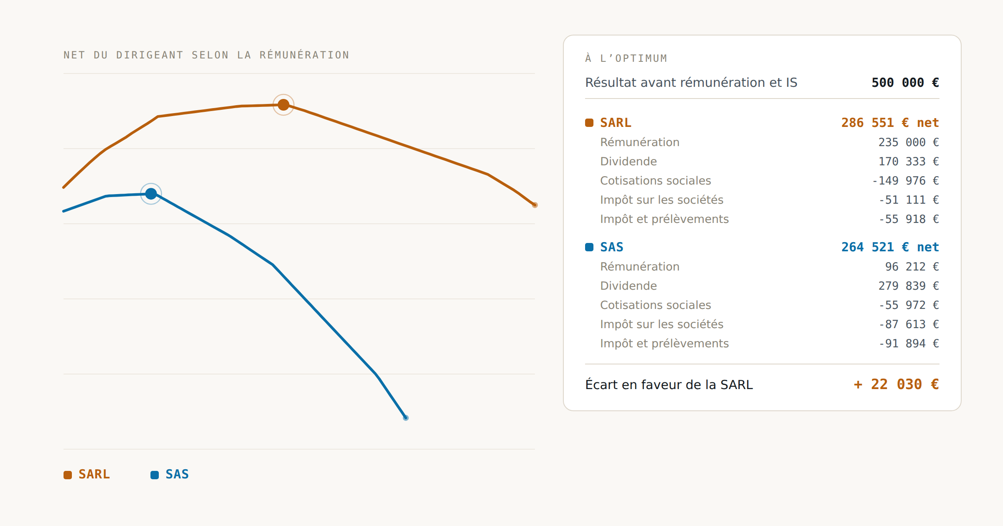Click the SAS blue curve endpoint dot
The width and height of the screenshot is (1003, 526).
click(x=405, y=418)
